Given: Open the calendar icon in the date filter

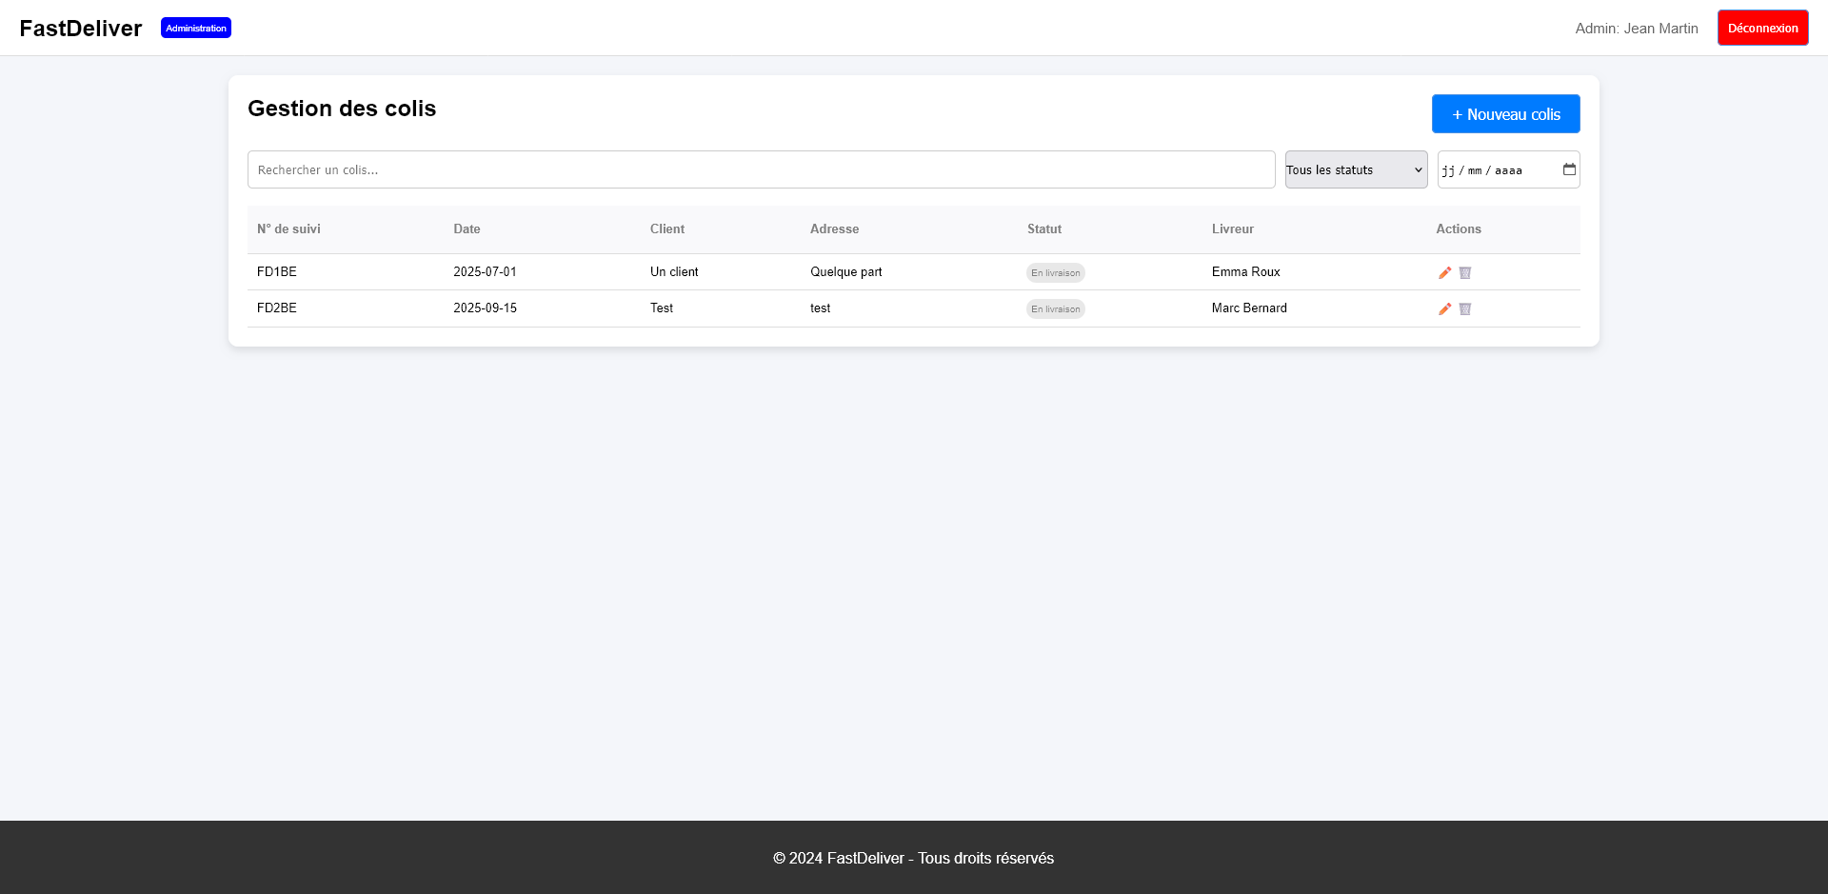Looking at the screenshot, I should click(x=1569, y=169).
